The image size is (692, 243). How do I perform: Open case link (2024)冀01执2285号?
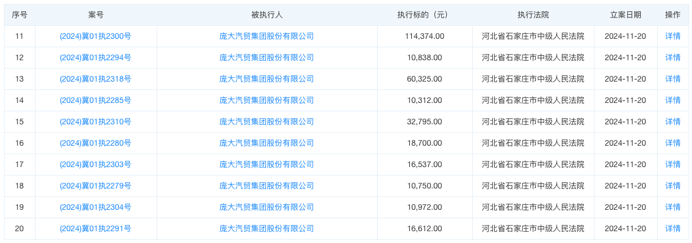click(95, 100)
